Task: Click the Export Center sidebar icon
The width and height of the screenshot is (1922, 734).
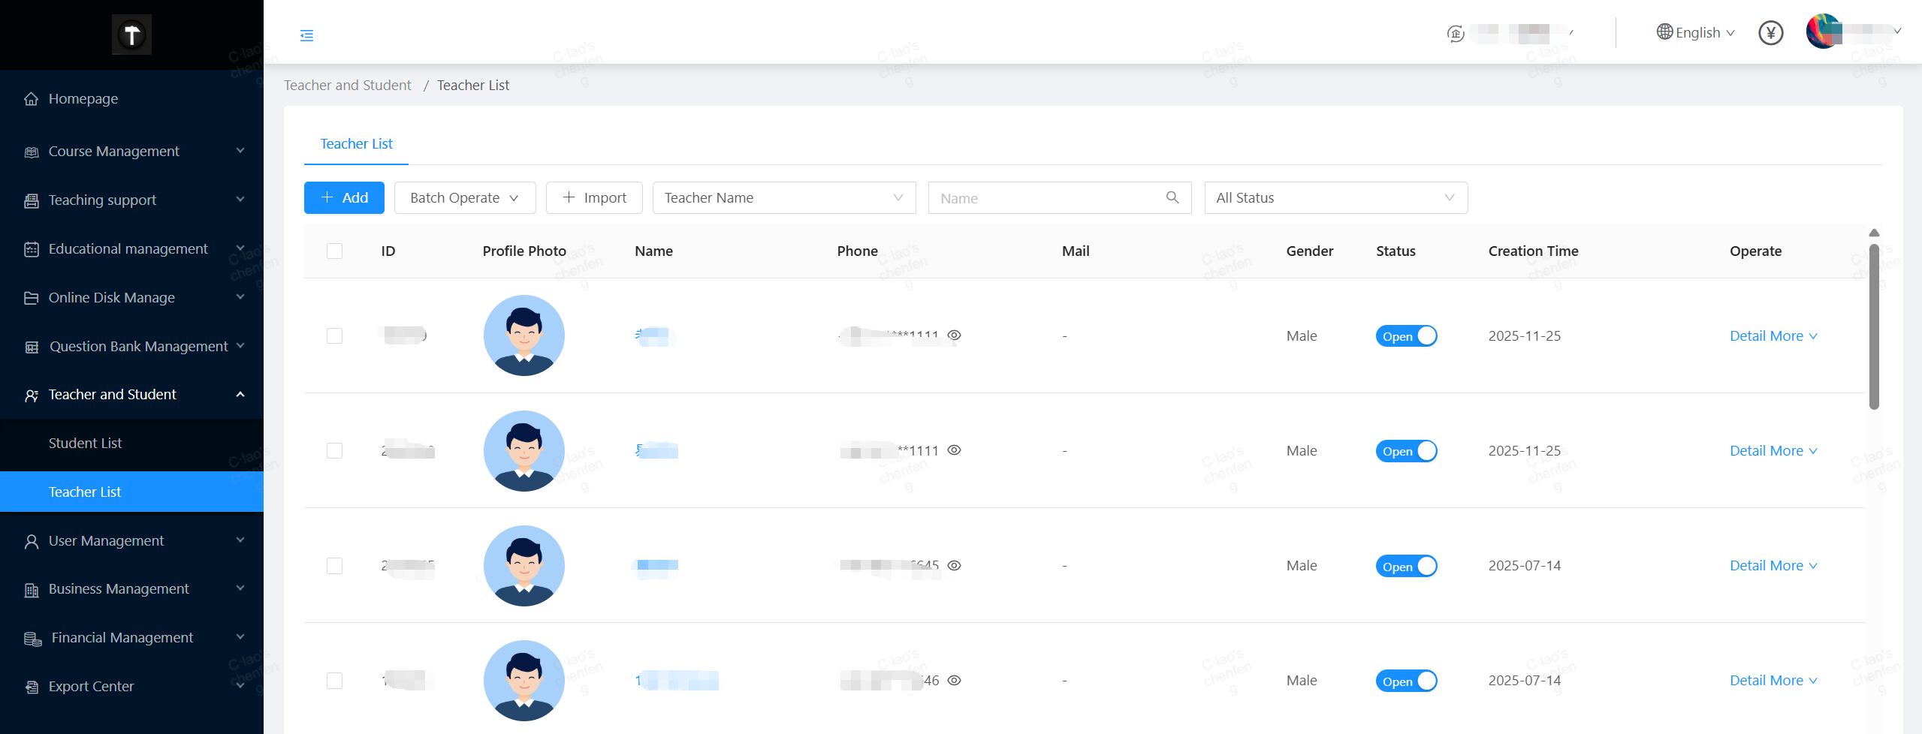Action: click(32, 687)
